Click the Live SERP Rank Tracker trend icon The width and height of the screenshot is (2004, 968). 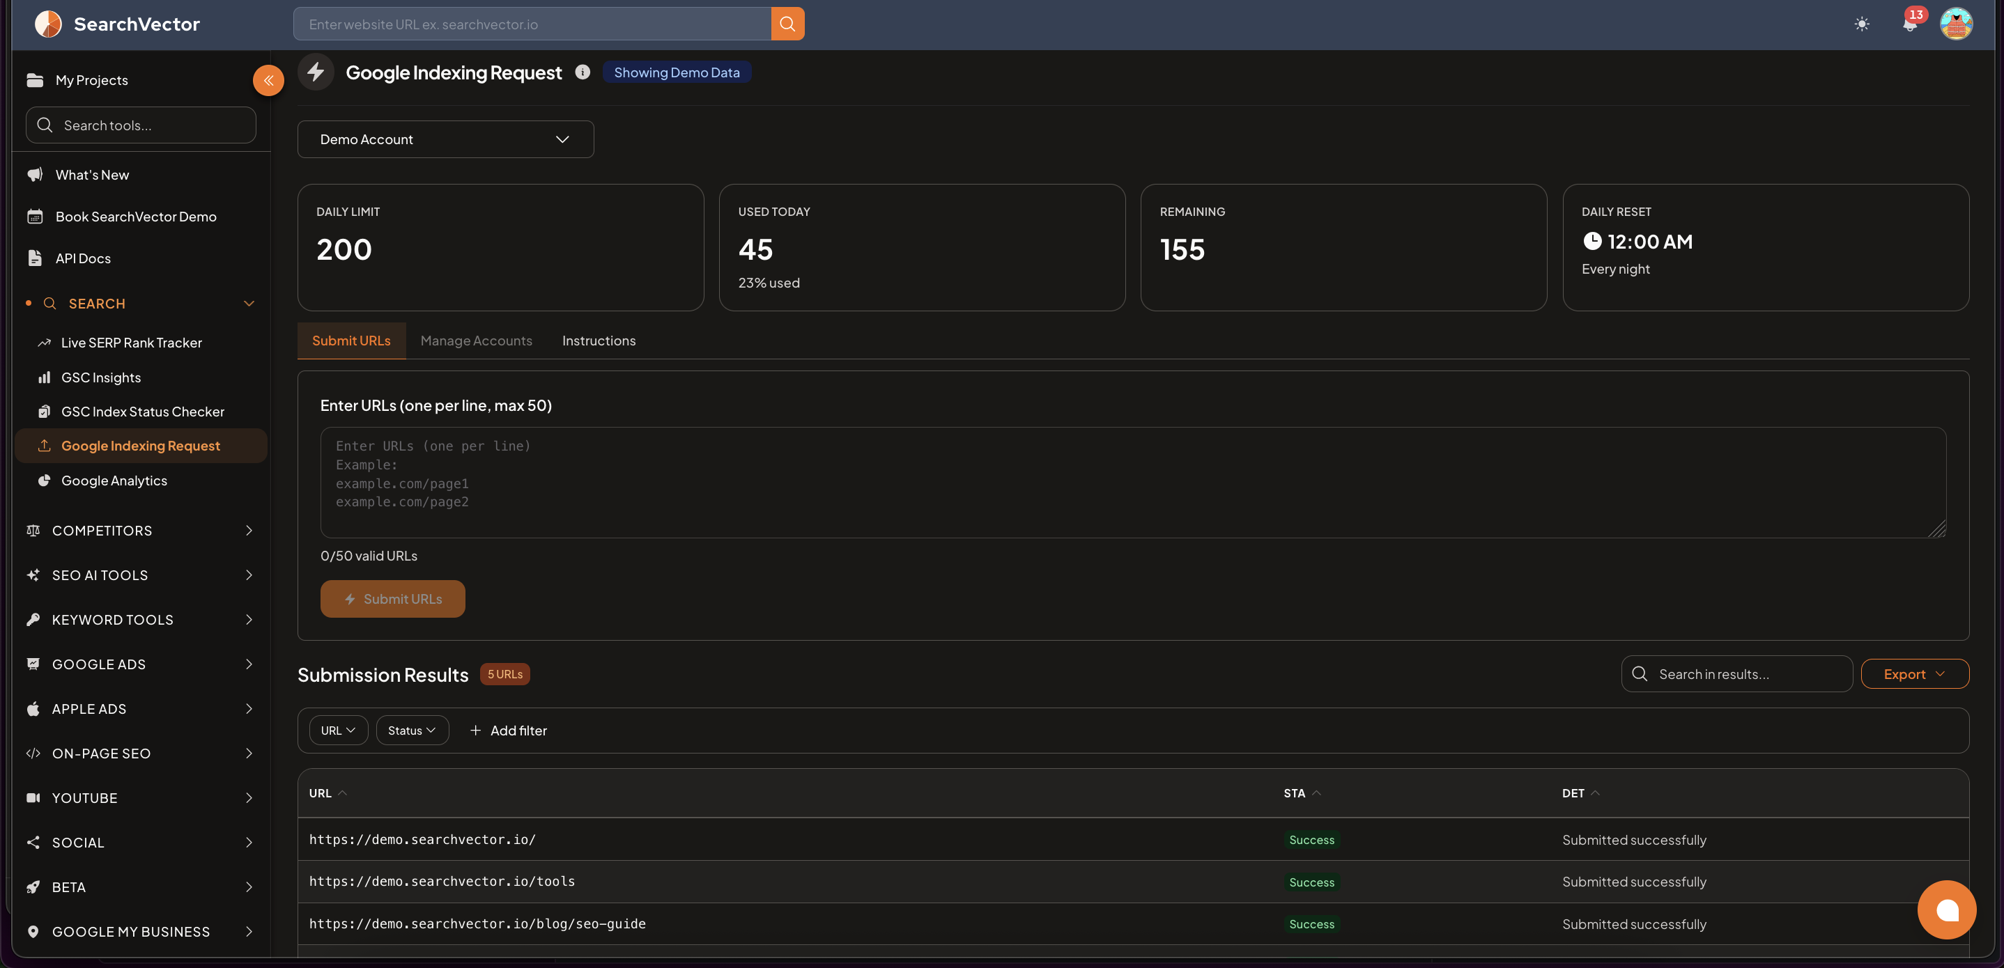click(x=45, y=343)
